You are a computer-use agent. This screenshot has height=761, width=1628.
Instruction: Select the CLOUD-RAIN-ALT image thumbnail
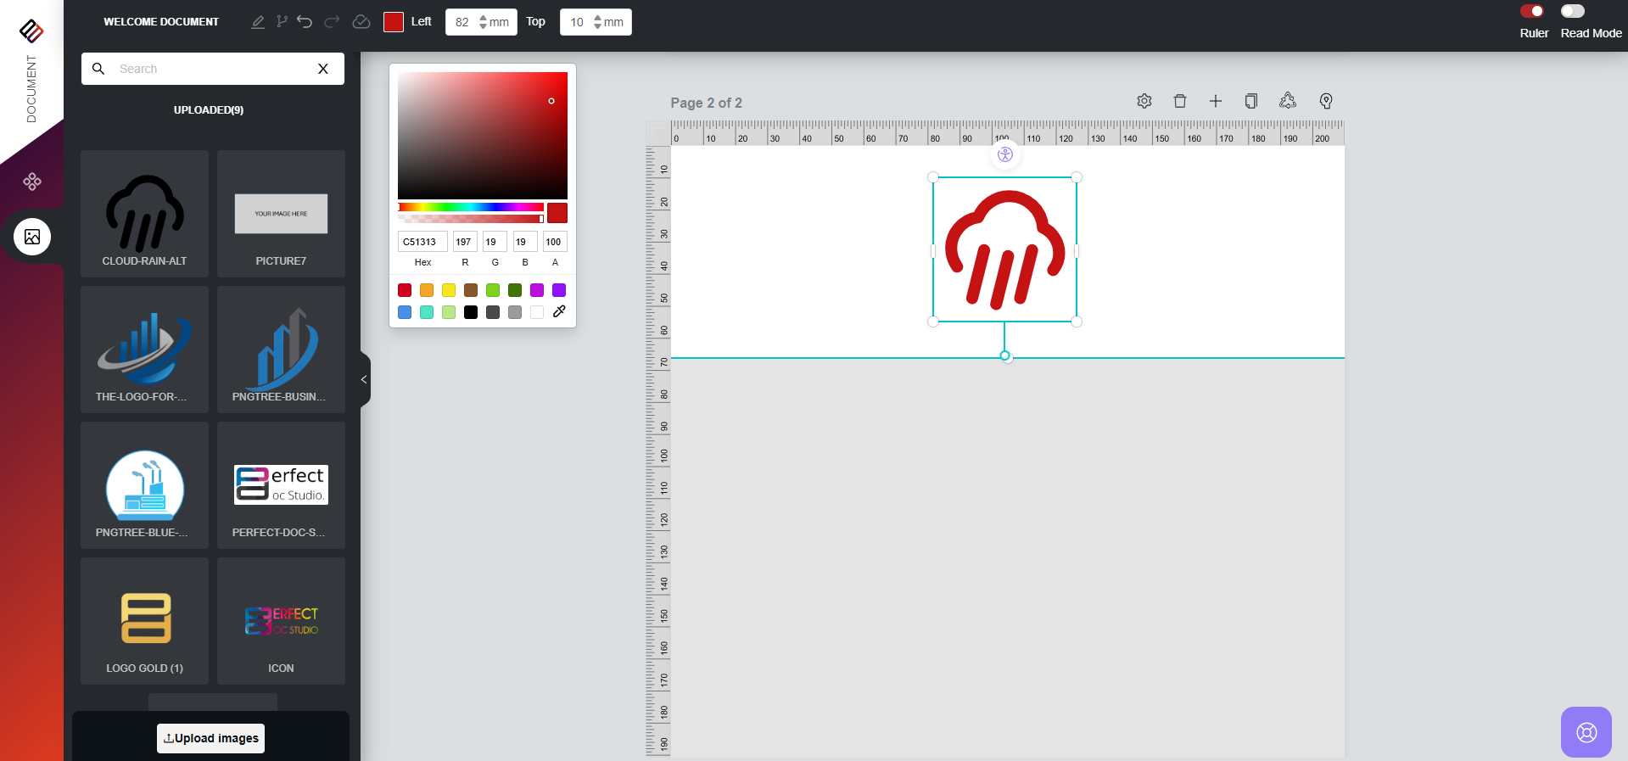click(145, 214)
